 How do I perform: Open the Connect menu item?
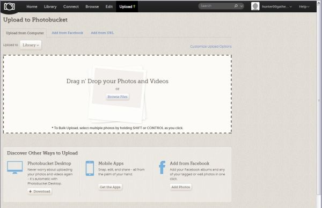[x=71, y=6]
